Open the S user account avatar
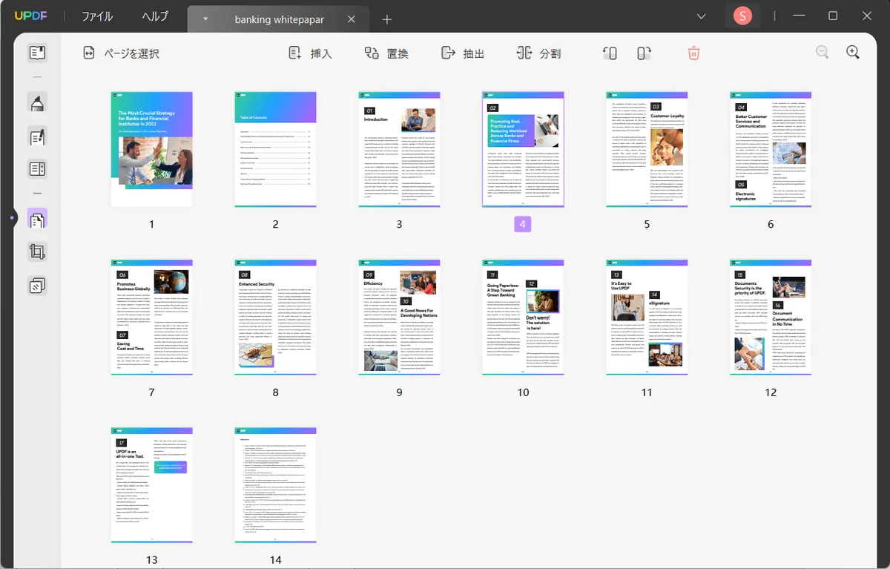The width and height of the screenshot is (890, 569). (x=742, y=16)
